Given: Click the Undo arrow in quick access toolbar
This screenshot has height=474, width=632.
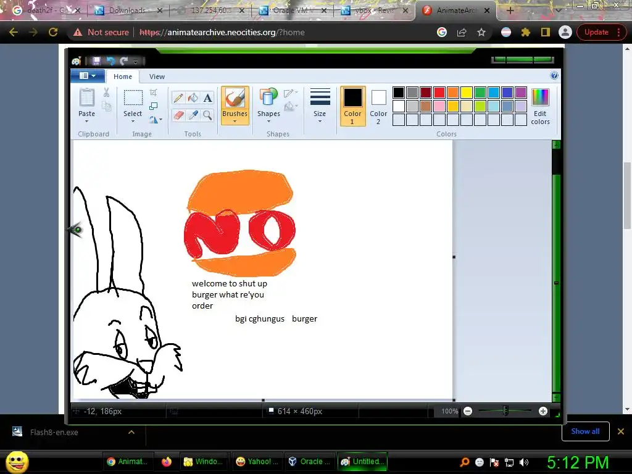Looking at the screenshot, I should [x=110, y=61].
